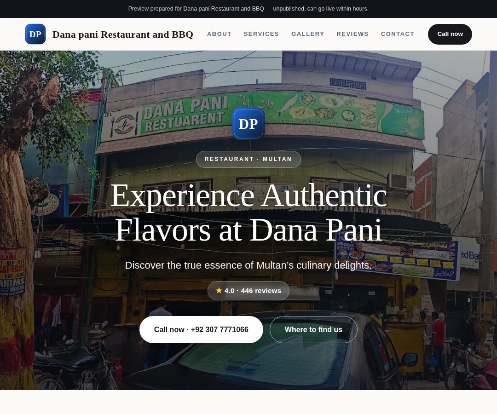
Task: Open the Contact navigation link
Action: pos(397,34)
